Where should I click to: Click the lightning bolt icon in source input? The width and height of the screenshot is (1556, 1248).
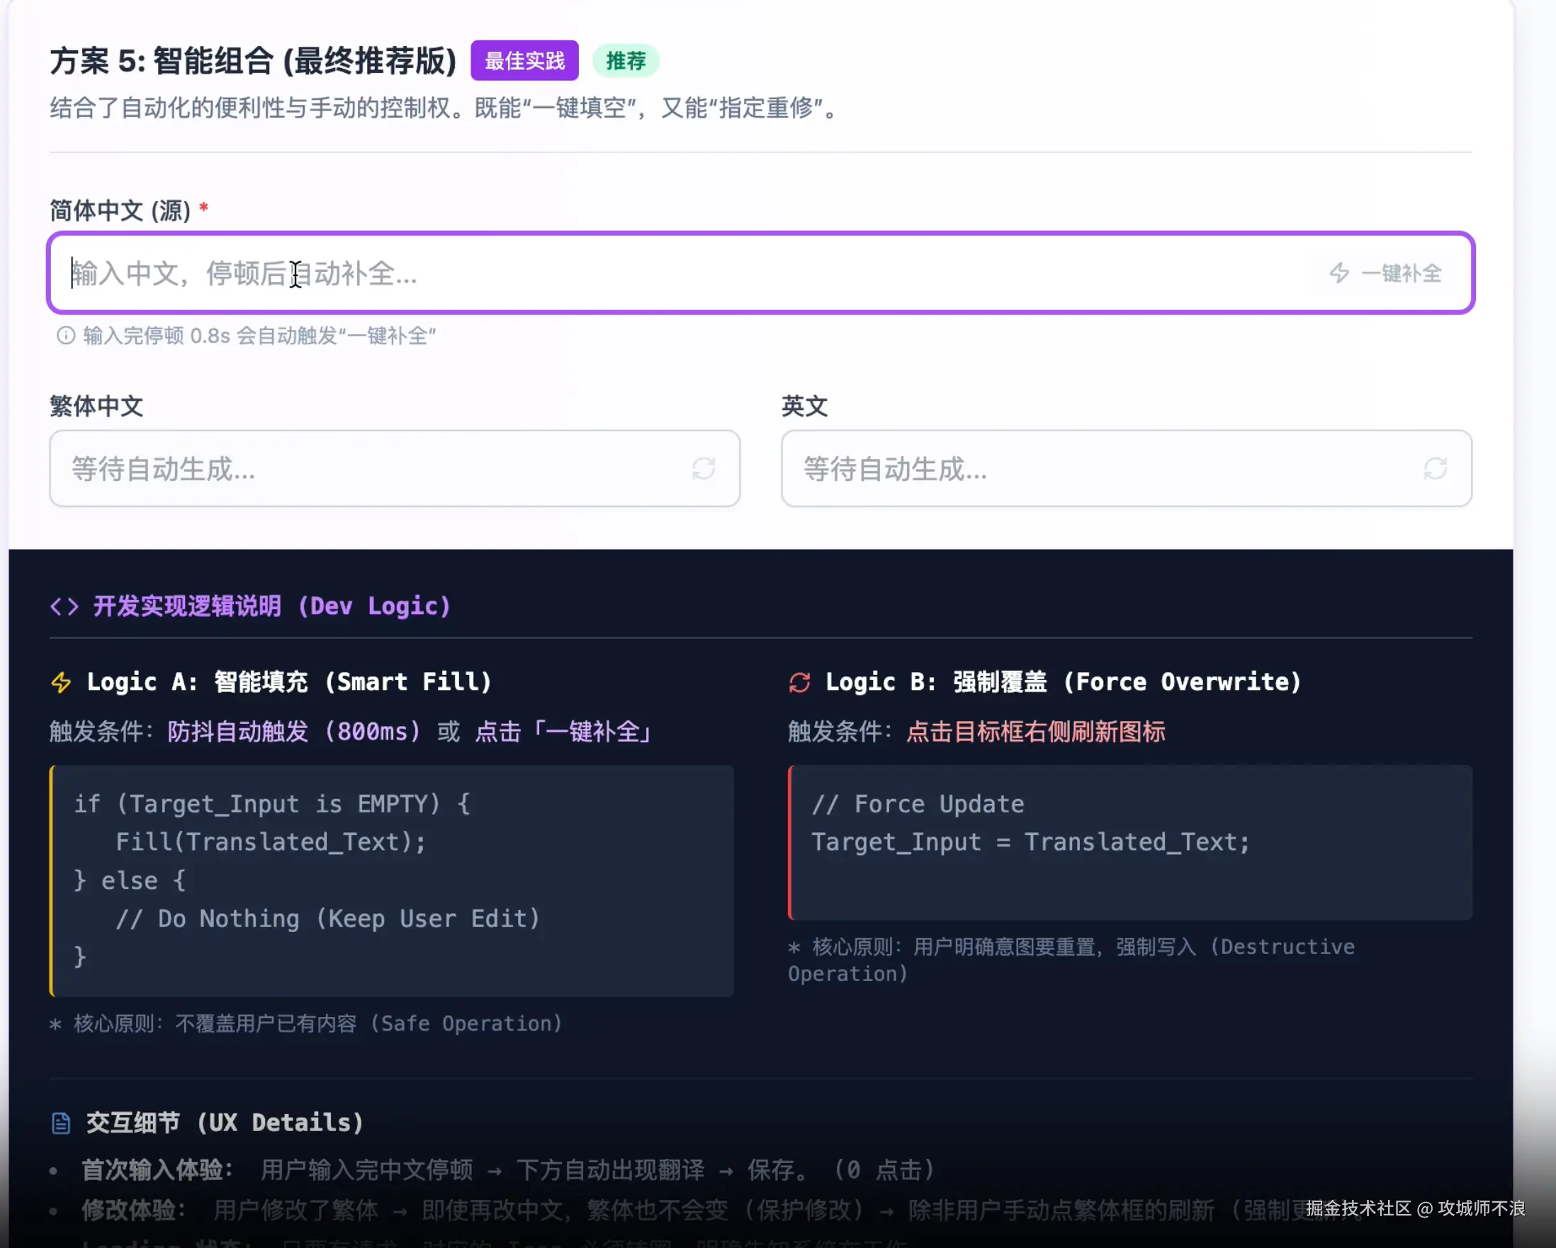click(x=1339, y=273)
